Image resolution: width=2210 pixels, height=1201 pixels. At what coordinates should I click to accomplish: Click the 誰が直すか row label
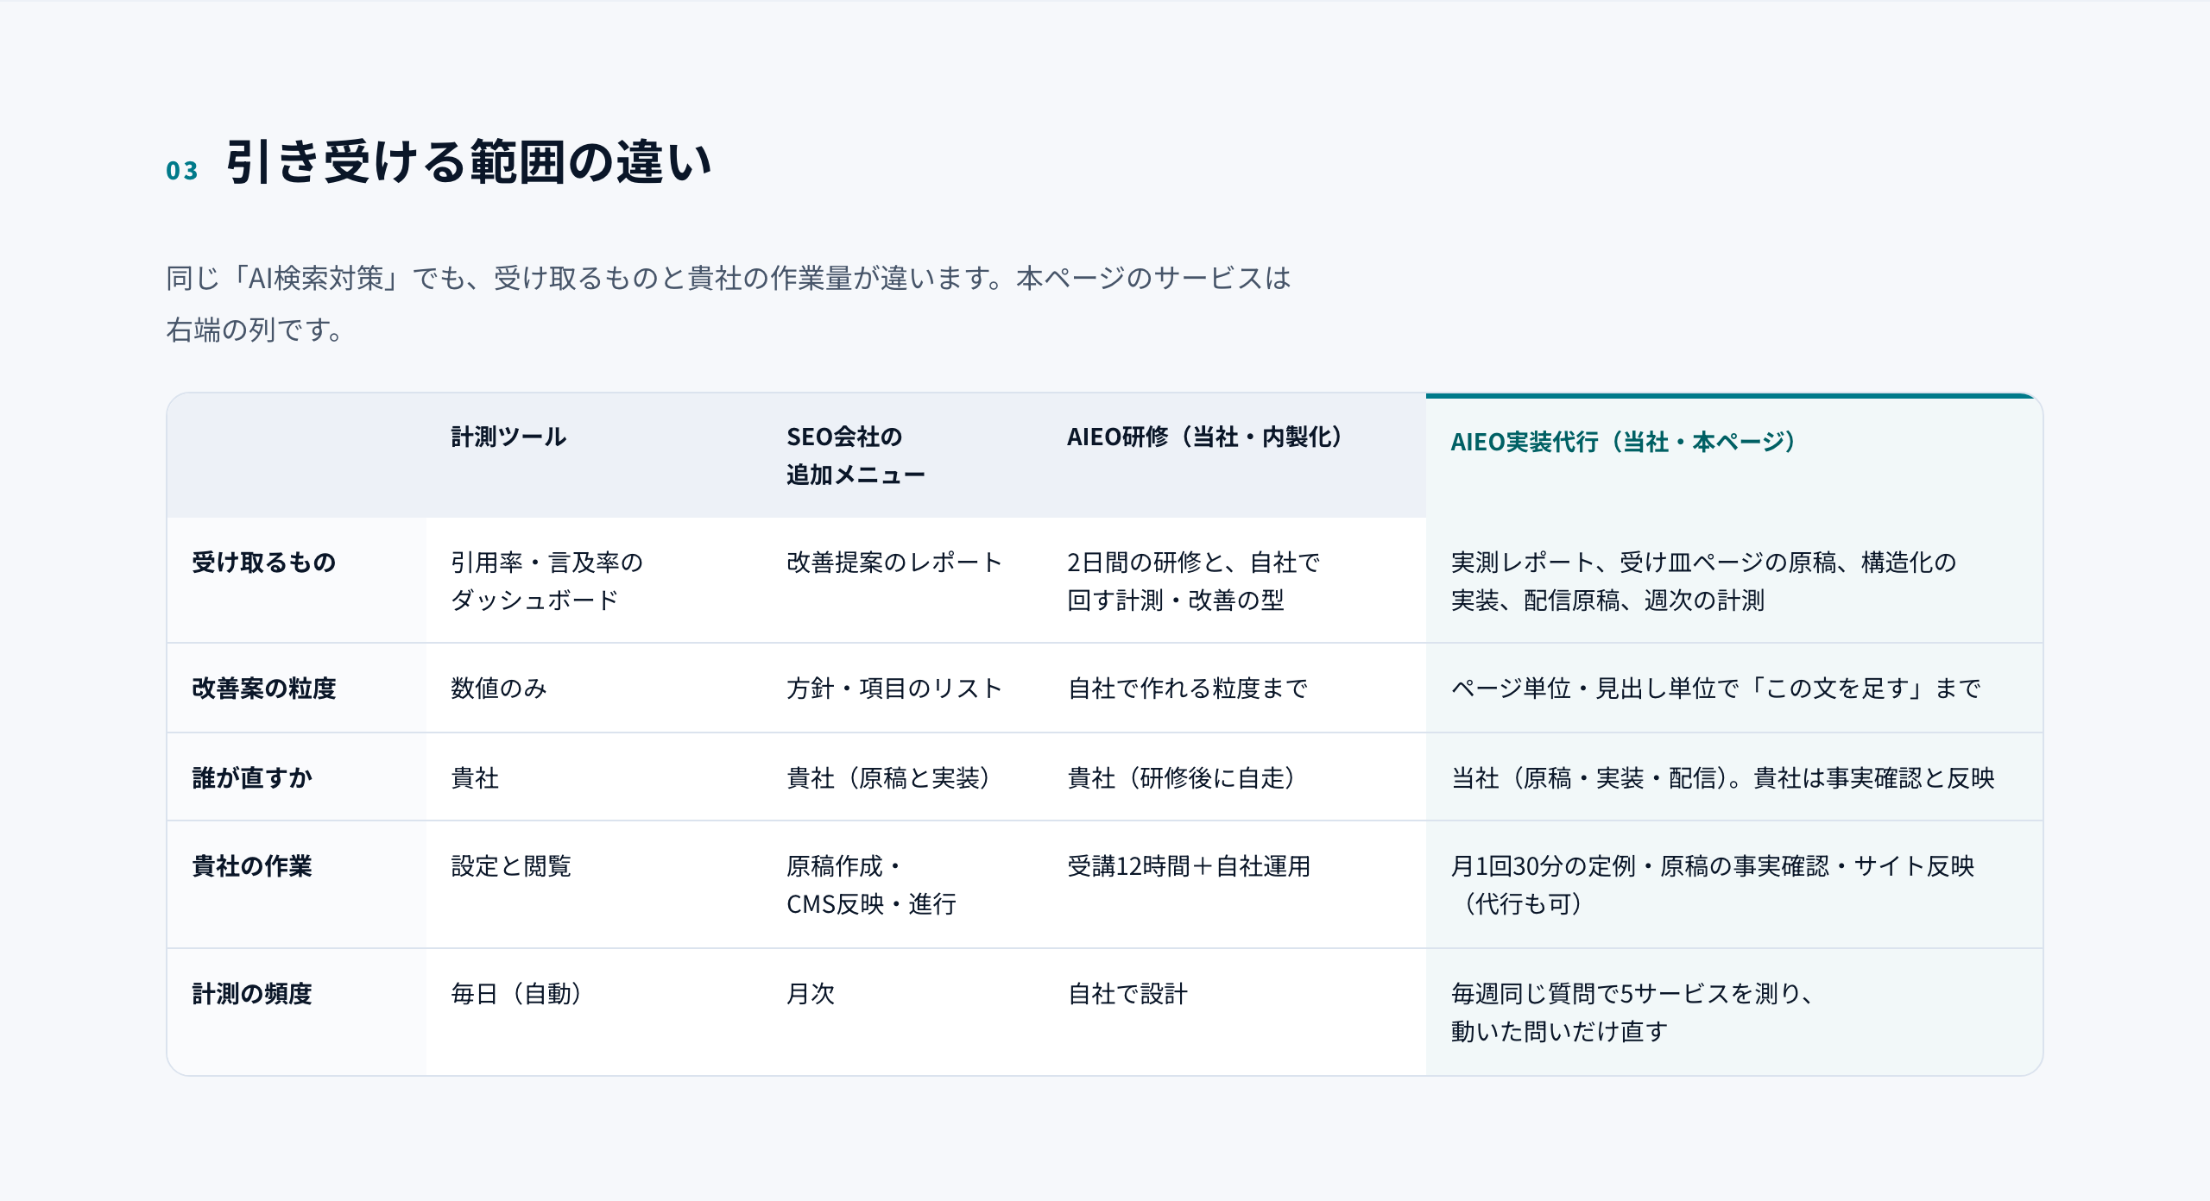[252, 778]
